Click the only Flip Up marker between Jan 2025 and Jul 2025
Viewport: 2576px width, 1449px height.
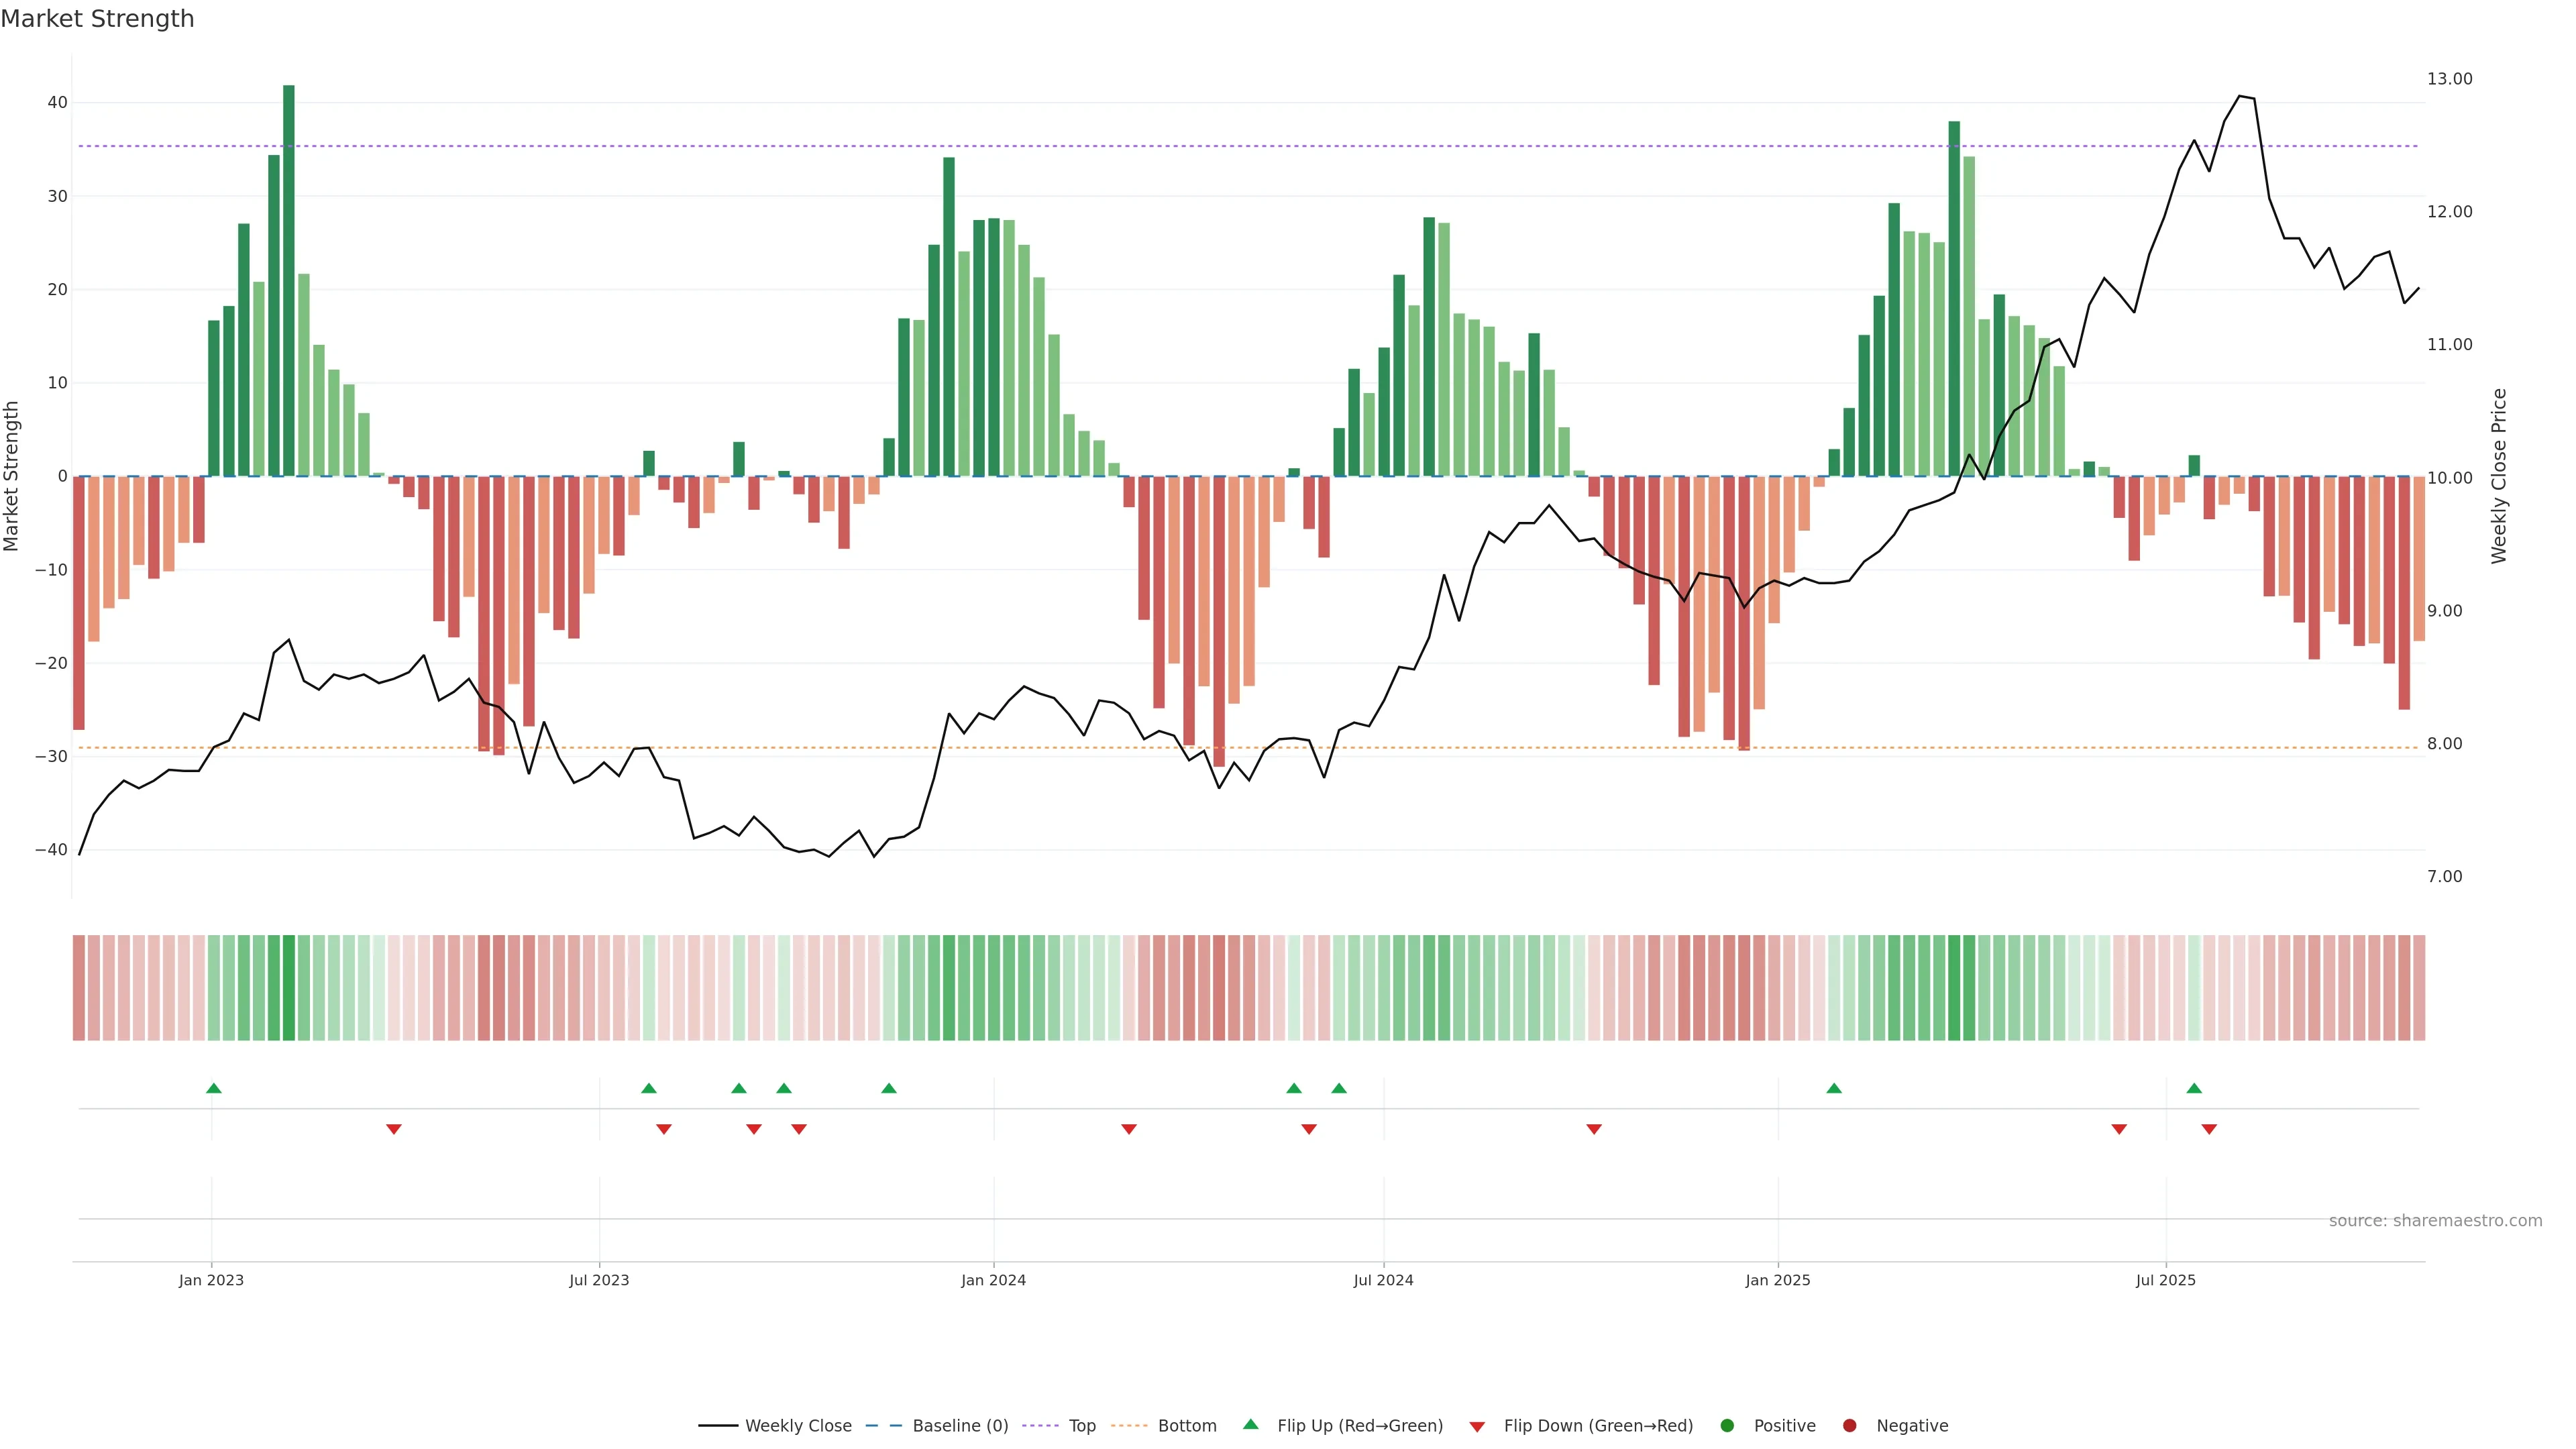point(1834,1088)
